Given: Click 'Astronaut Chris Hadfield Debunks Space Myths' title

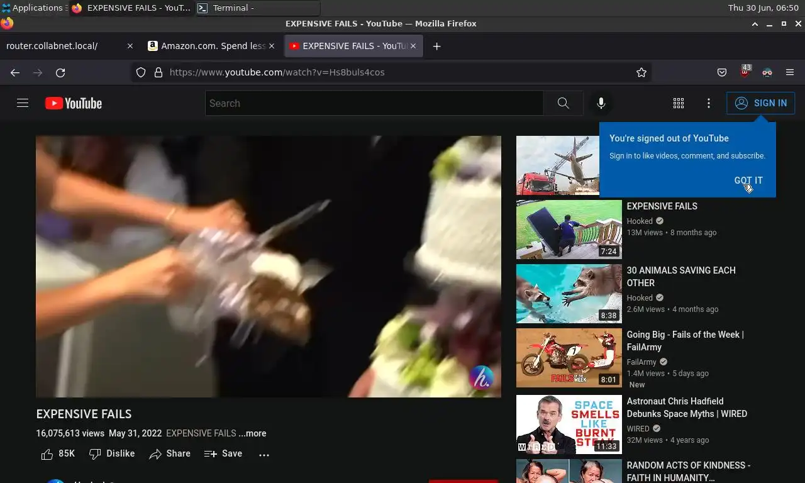Looking at the screenshot, I should pos(687,408).
